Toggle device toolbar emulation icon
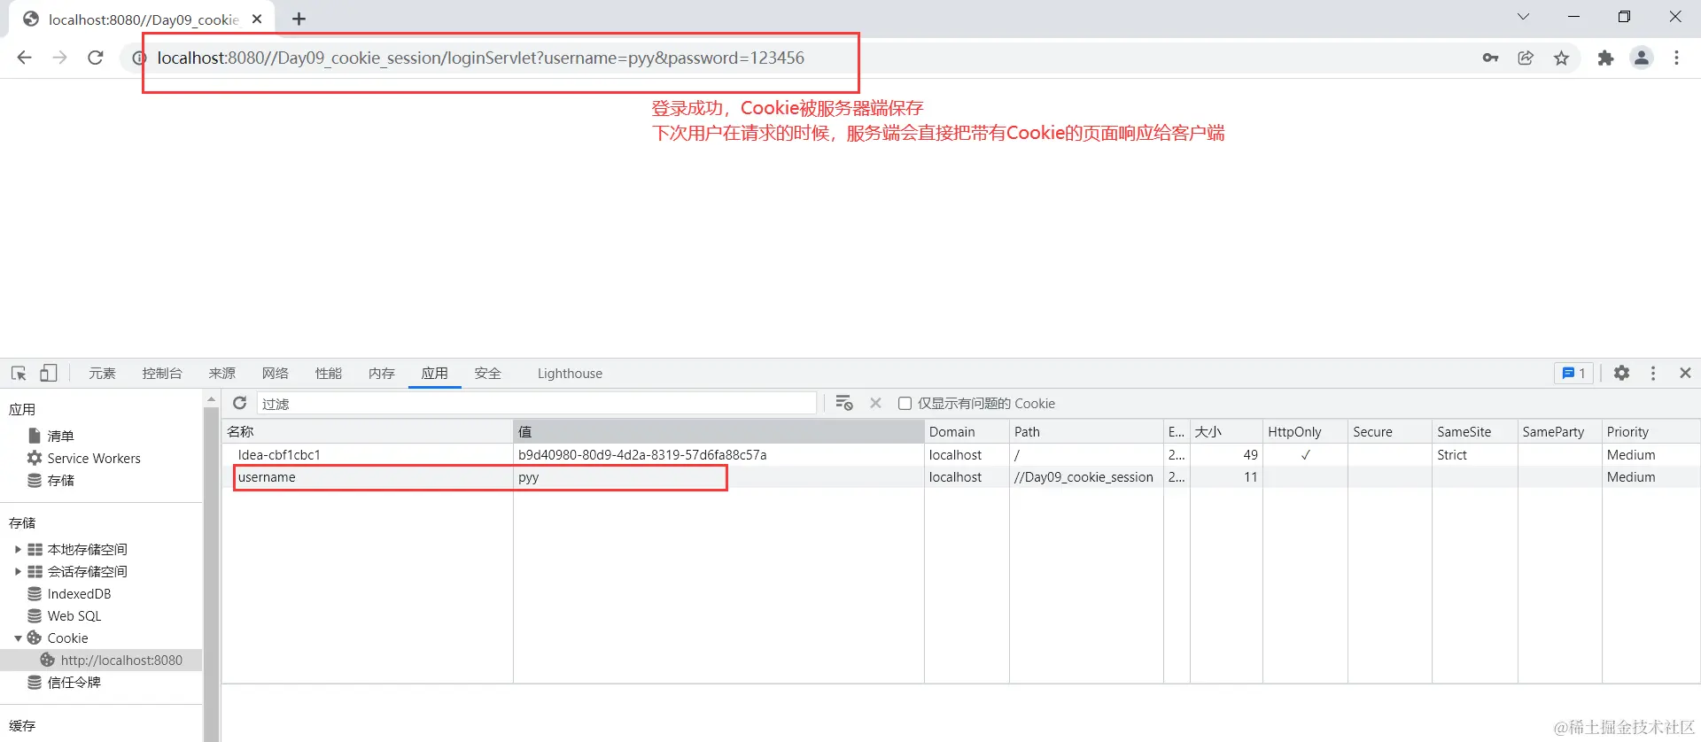Viewport: 1701px width, 742px height. point(49,373)
